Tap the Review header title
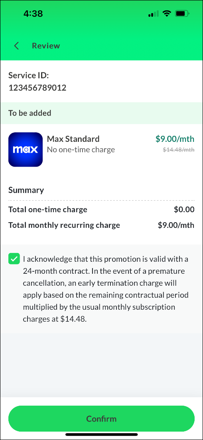Viewport: 203px width, 440px height. click(46, 46)
